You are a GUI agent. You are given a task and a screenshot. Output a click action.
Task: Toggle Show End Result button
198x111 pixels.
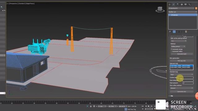tap(174, 31)
